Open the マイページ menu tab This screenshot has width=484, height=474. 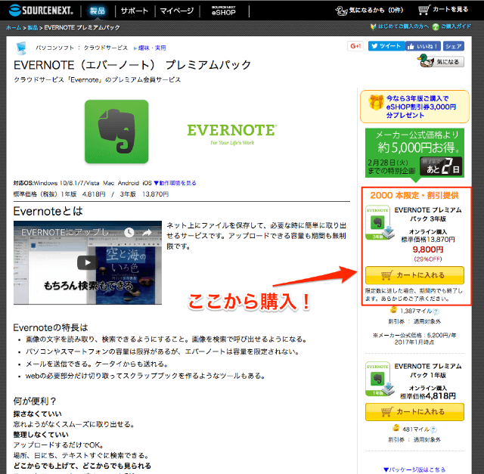tap(177, 11)
